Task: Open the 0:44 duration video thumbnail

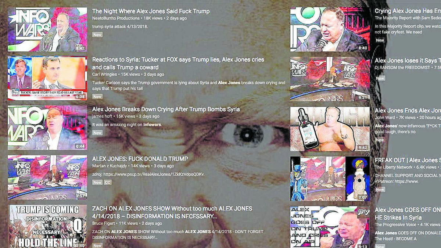Action: click(47, 127)
